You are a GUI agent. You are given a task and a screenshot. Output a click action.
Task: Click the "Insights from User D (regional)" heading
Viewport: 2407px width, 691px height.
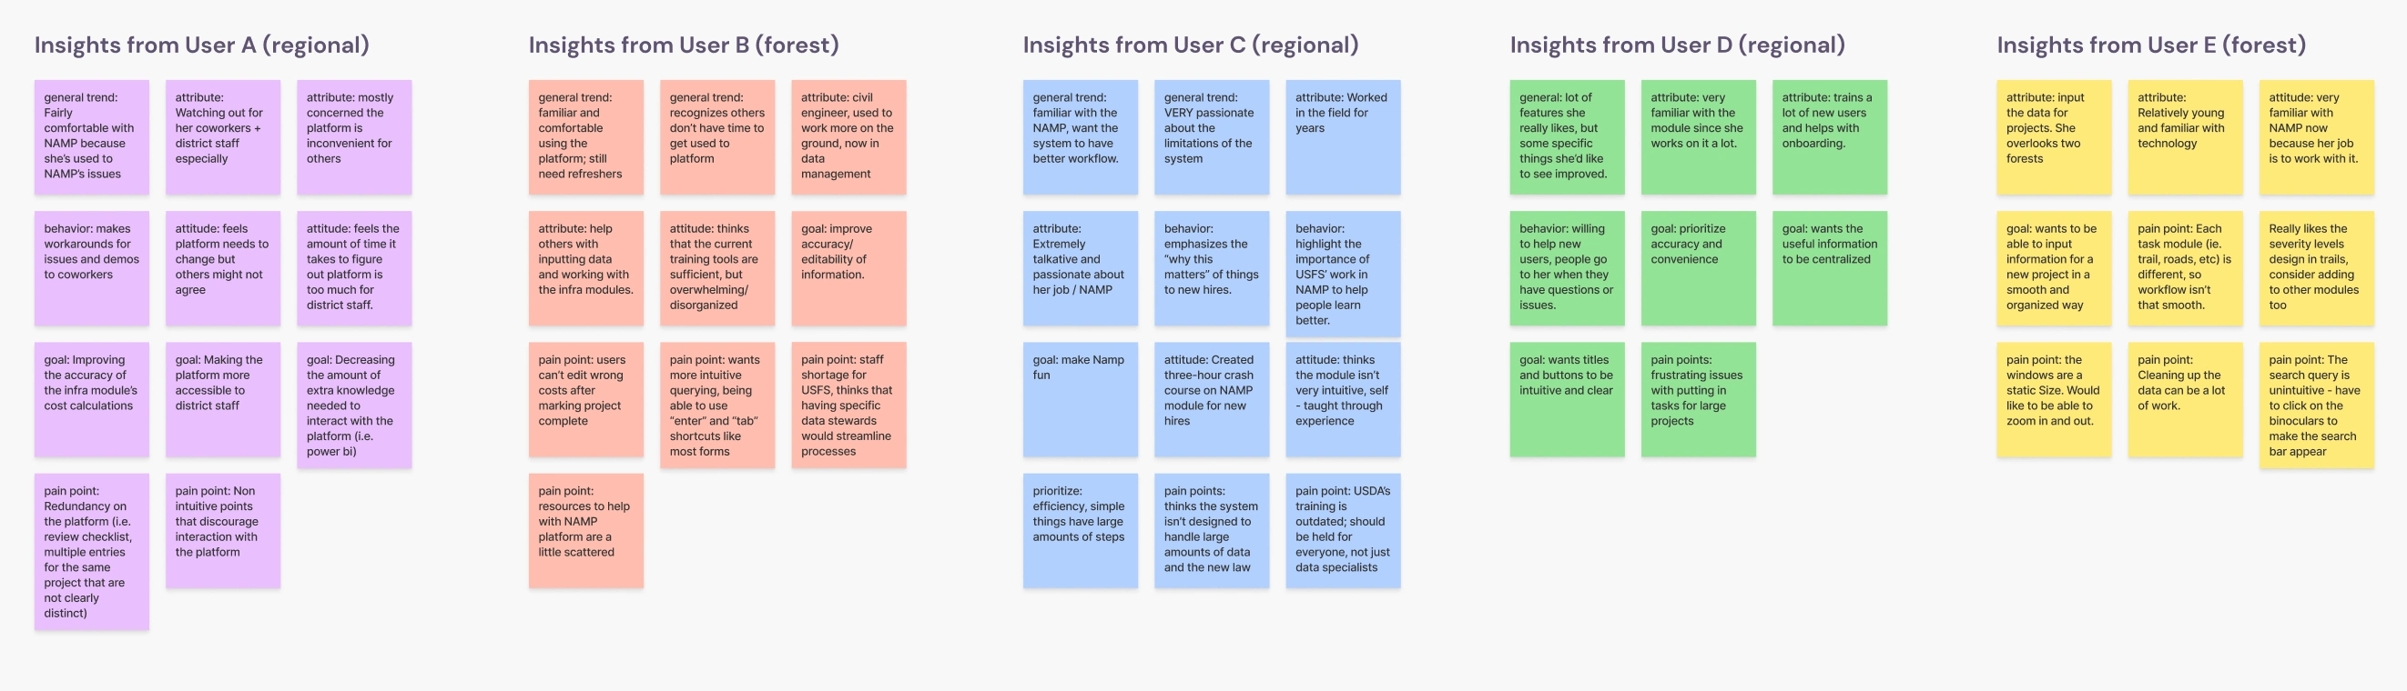[1676, 45]
